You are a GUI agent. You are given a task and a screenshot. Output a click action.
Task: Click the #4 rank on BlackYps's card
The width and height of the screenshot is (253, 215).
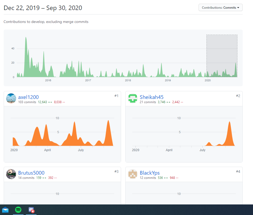click(238, 171)
